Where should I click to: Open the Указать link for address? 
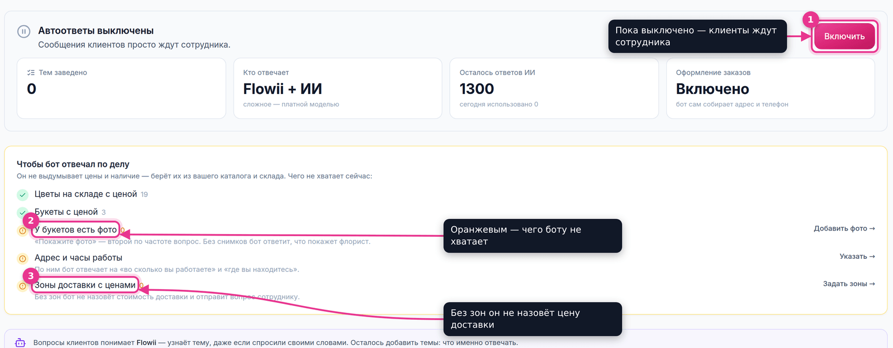click(x=857, y=256)
